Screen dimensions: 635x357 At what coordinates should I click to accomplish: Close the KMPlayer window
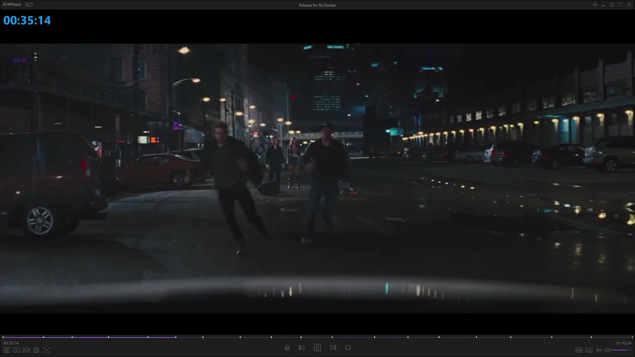coord(629,4)
